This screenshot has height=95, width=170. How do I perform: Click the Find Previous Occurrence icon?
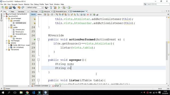pos(60,15)
